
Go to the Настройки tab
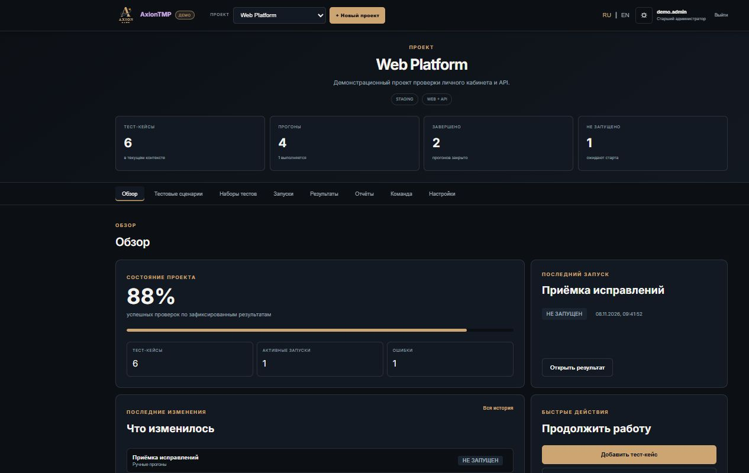coord(442,194)
